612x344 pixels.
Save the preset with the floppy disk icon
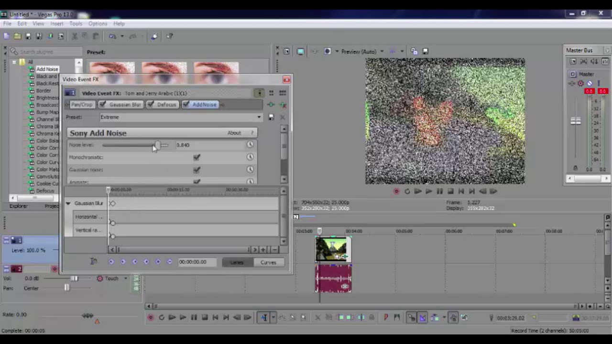(271, 117)
